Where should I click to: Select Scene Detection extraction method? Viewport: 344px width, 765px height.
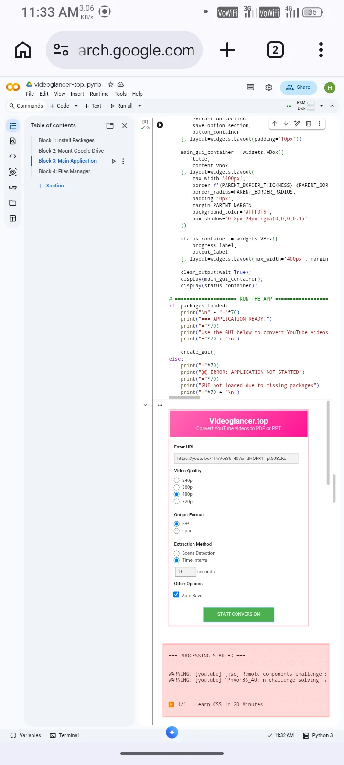coord(177,553)
